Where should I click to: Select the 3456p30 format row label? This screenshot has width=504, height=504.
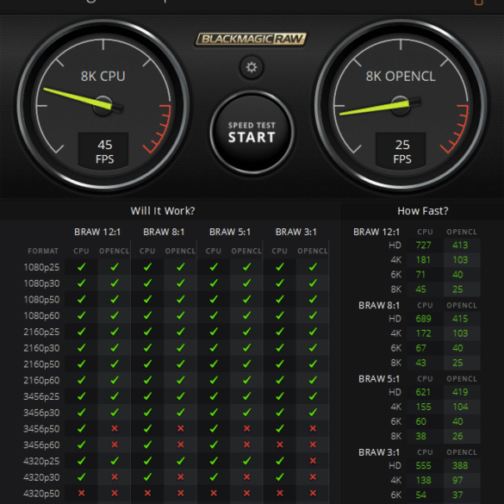41,413
